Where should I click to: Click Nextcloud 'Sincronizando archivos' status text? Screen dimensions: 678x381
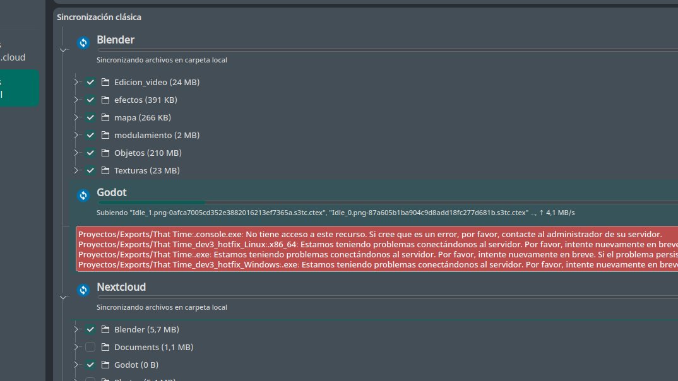point(162,308)
